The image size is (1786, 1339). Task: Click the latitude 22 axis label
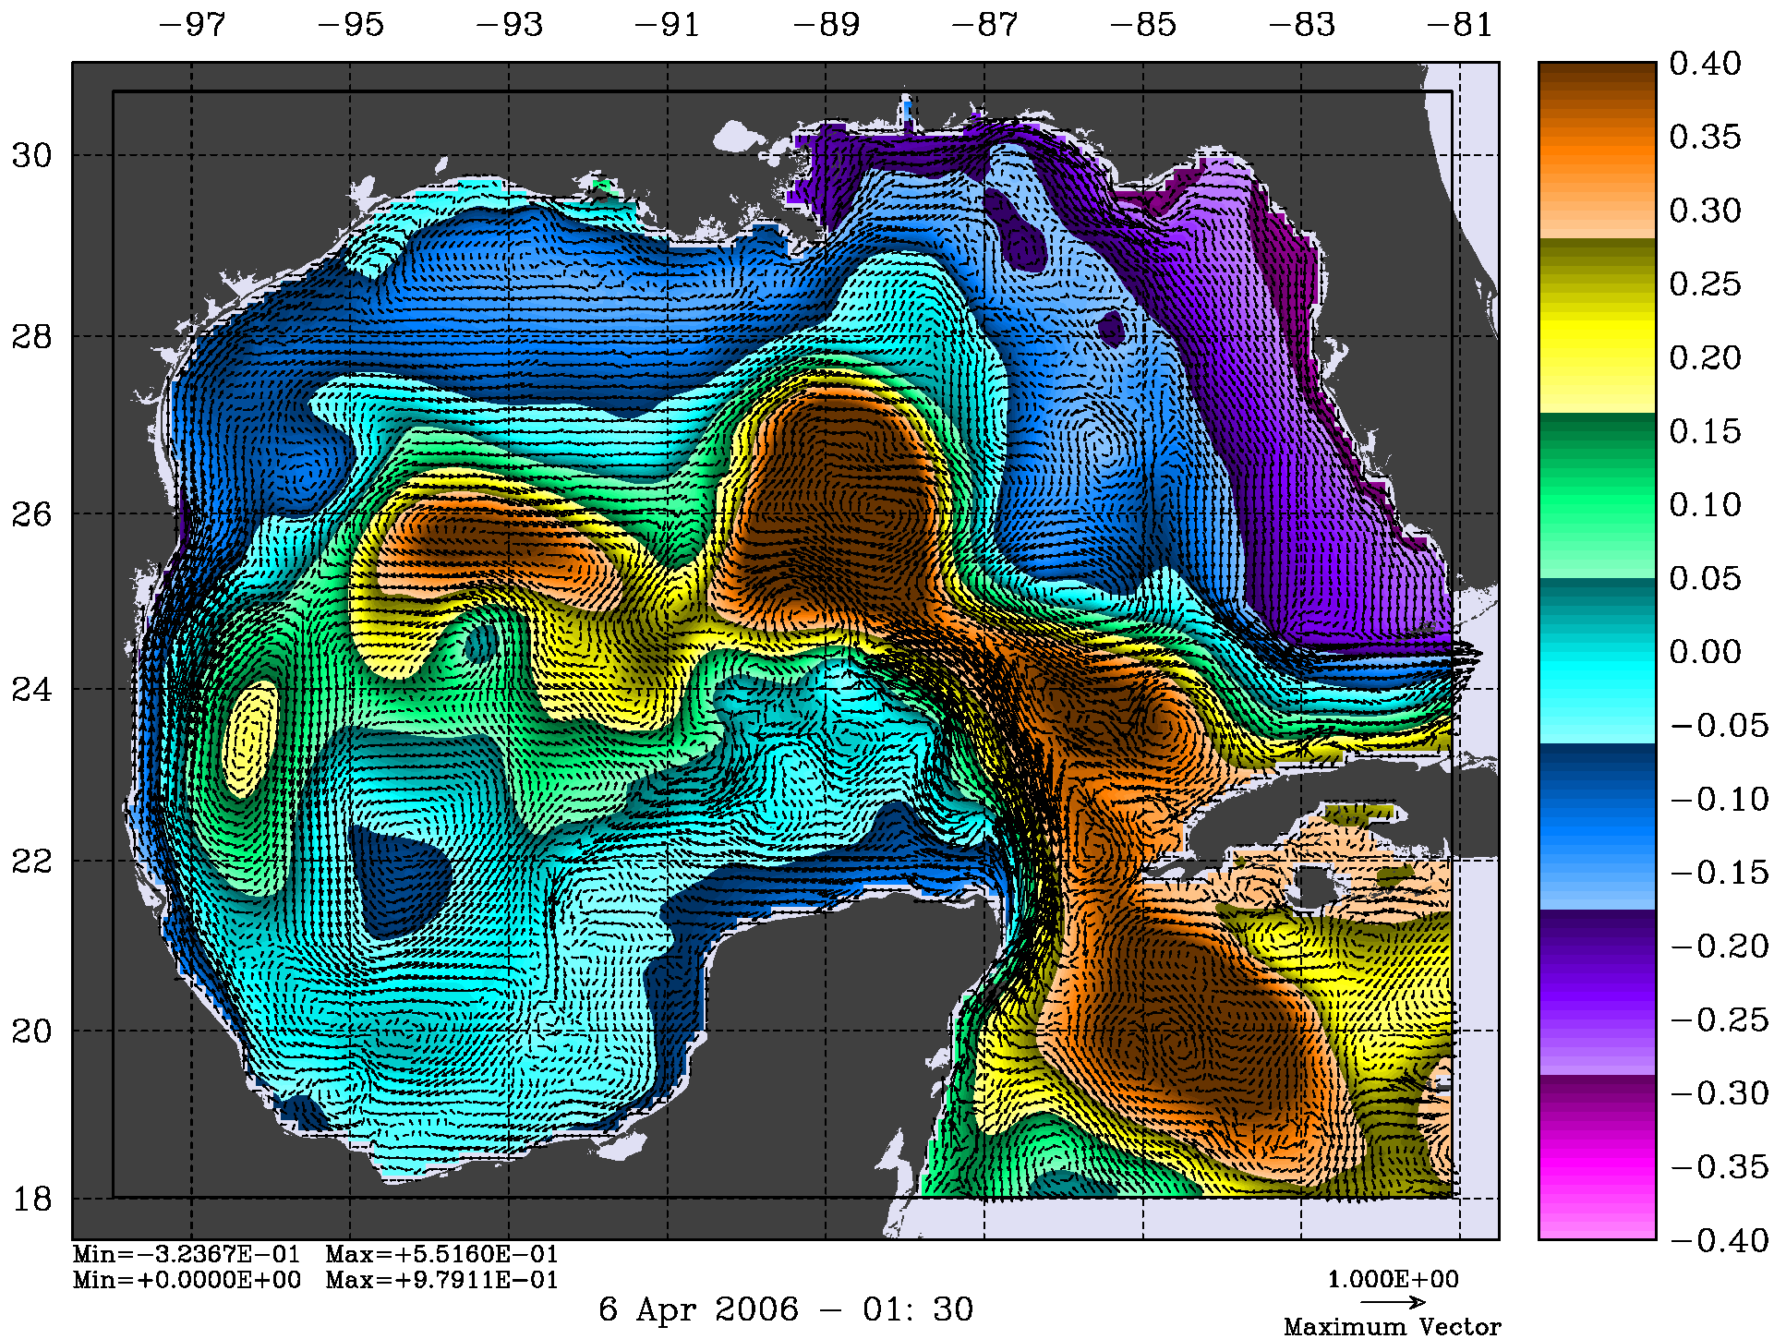tap(32, 862)
